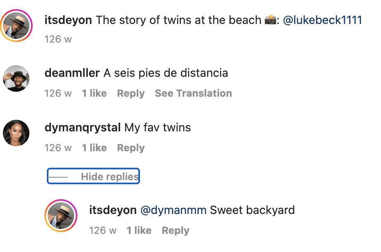Screen dimensions: 381x252
Task: Open itsdeyon's username on the caption
Action: pyautogui.click(x=68, y=19)
